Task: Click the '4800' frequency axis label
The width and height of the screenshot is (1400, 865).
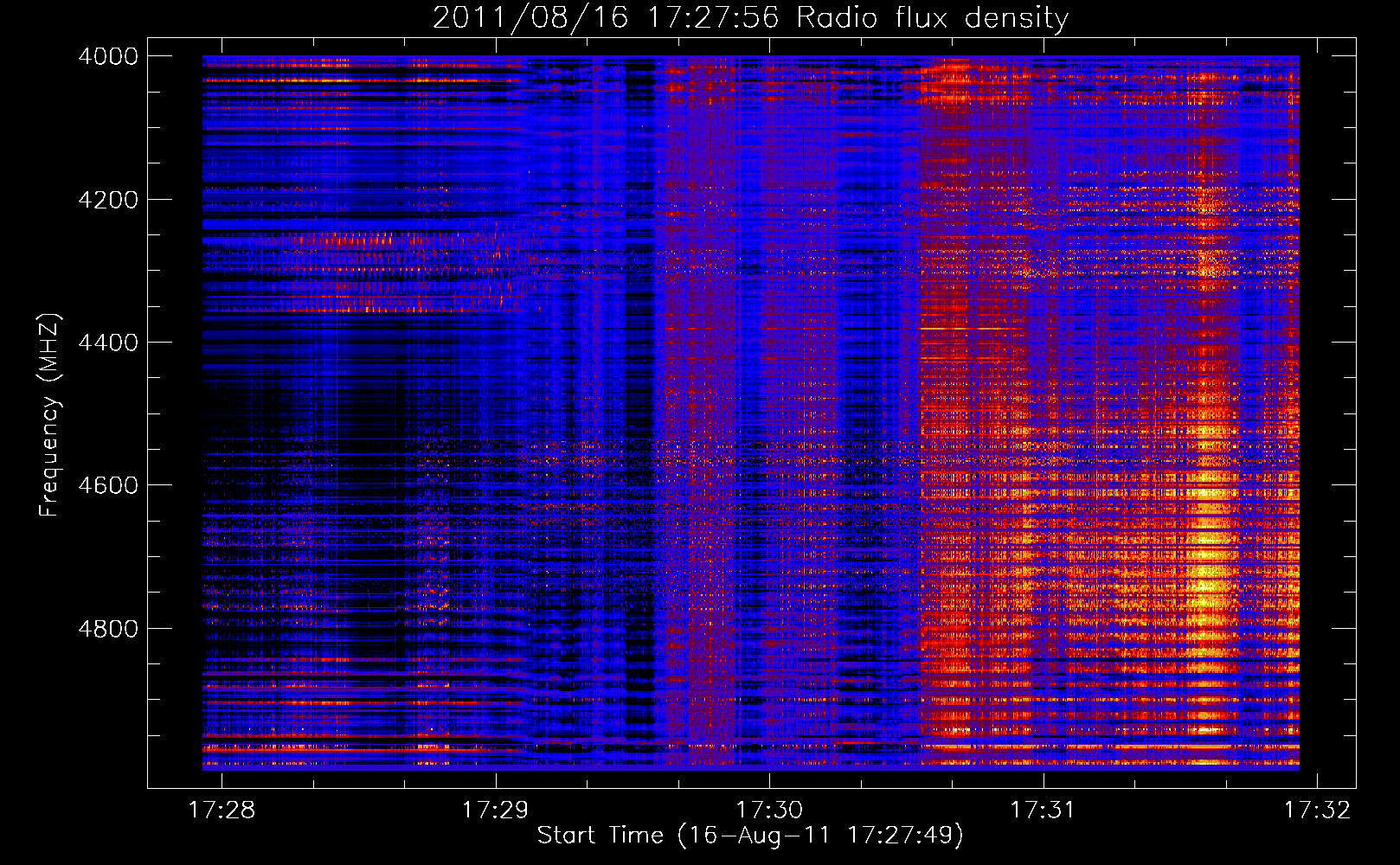Action: (108, 628)
